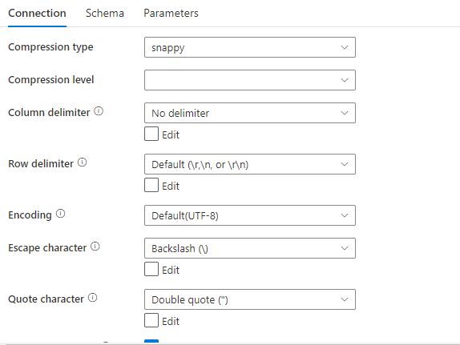Enable the Edit checkbox under Column delimiter

[151, 134]
